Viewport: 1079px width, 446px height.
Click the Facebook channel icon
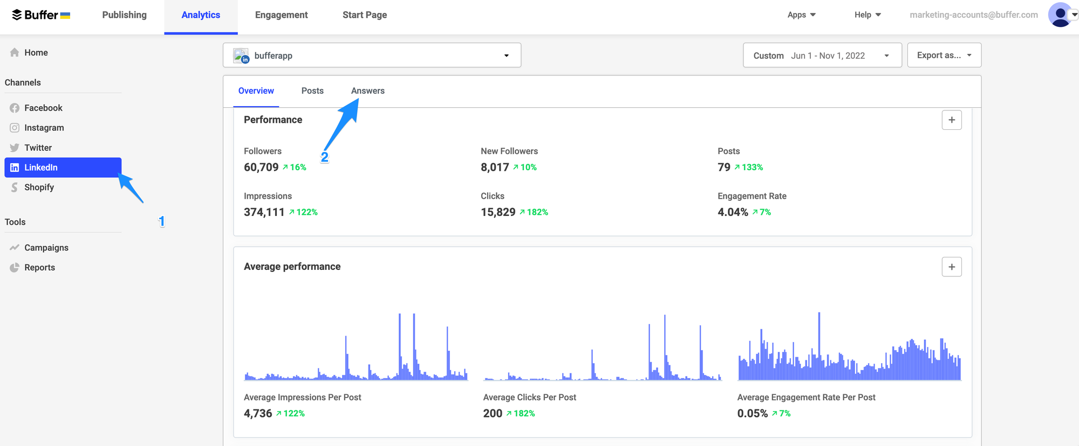[x=15, y=108]
